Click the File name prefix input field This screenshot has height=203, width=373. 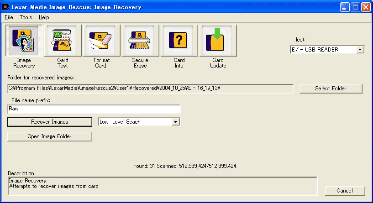click(94, 109)
